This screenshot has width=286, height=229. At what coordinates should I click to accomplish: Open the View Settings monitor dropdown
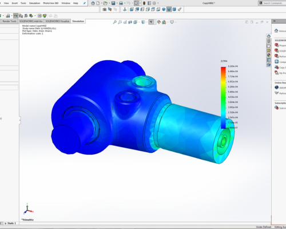click(x=172, y=22)
